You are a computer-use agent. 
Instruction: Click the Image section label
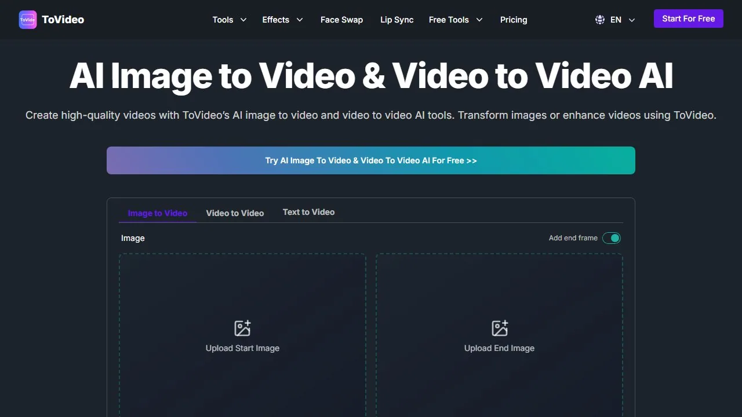click(133, 238)
